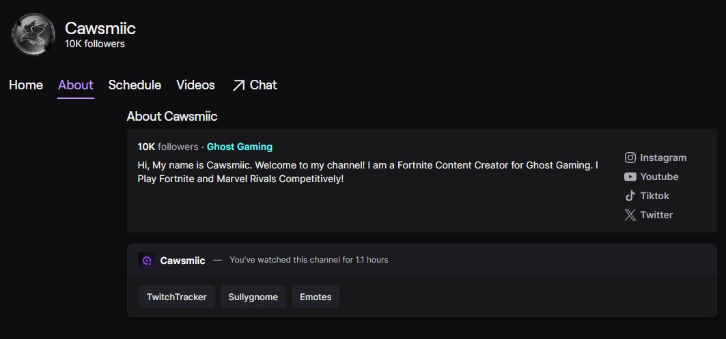Viewport: 726px width, 339px height.
Task: Click the purple extension icon beside Cawsmiic
Action: [147, 261]
